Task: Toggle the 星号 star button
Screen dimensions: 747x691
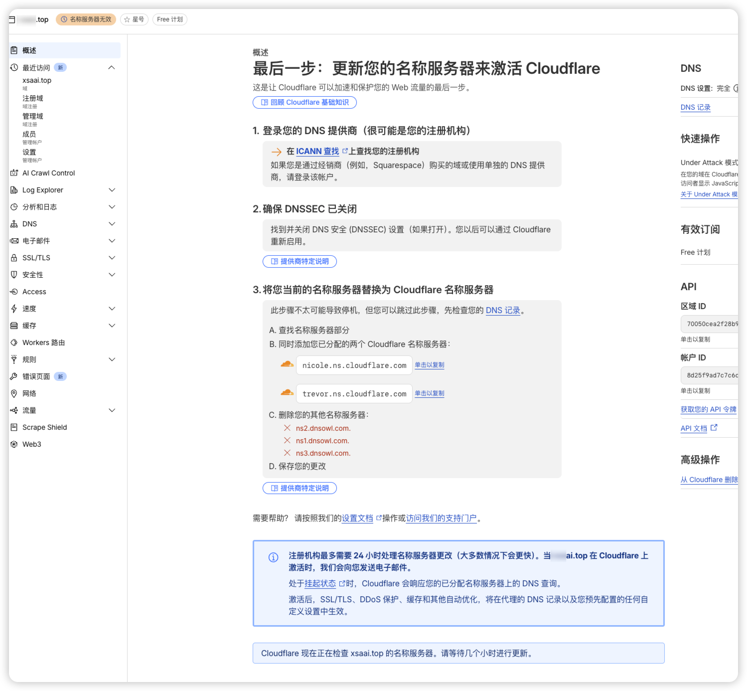Action: tap(134, 19)
